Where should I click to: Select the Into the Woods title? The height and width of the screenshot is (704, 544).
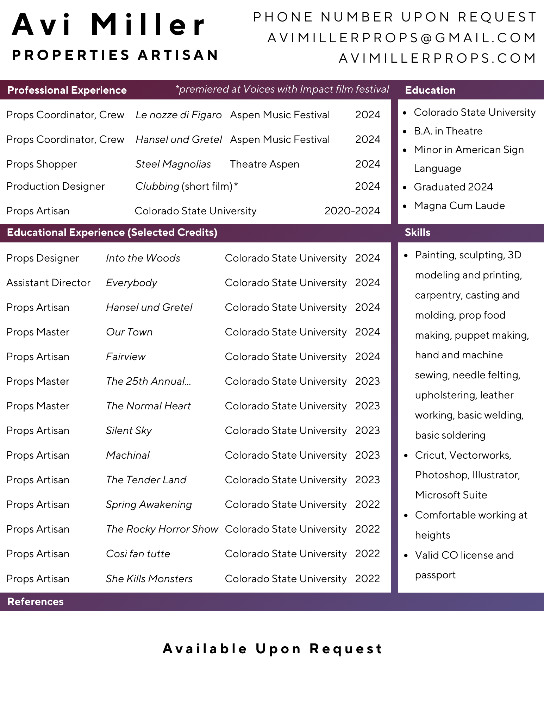click(143, 258)
